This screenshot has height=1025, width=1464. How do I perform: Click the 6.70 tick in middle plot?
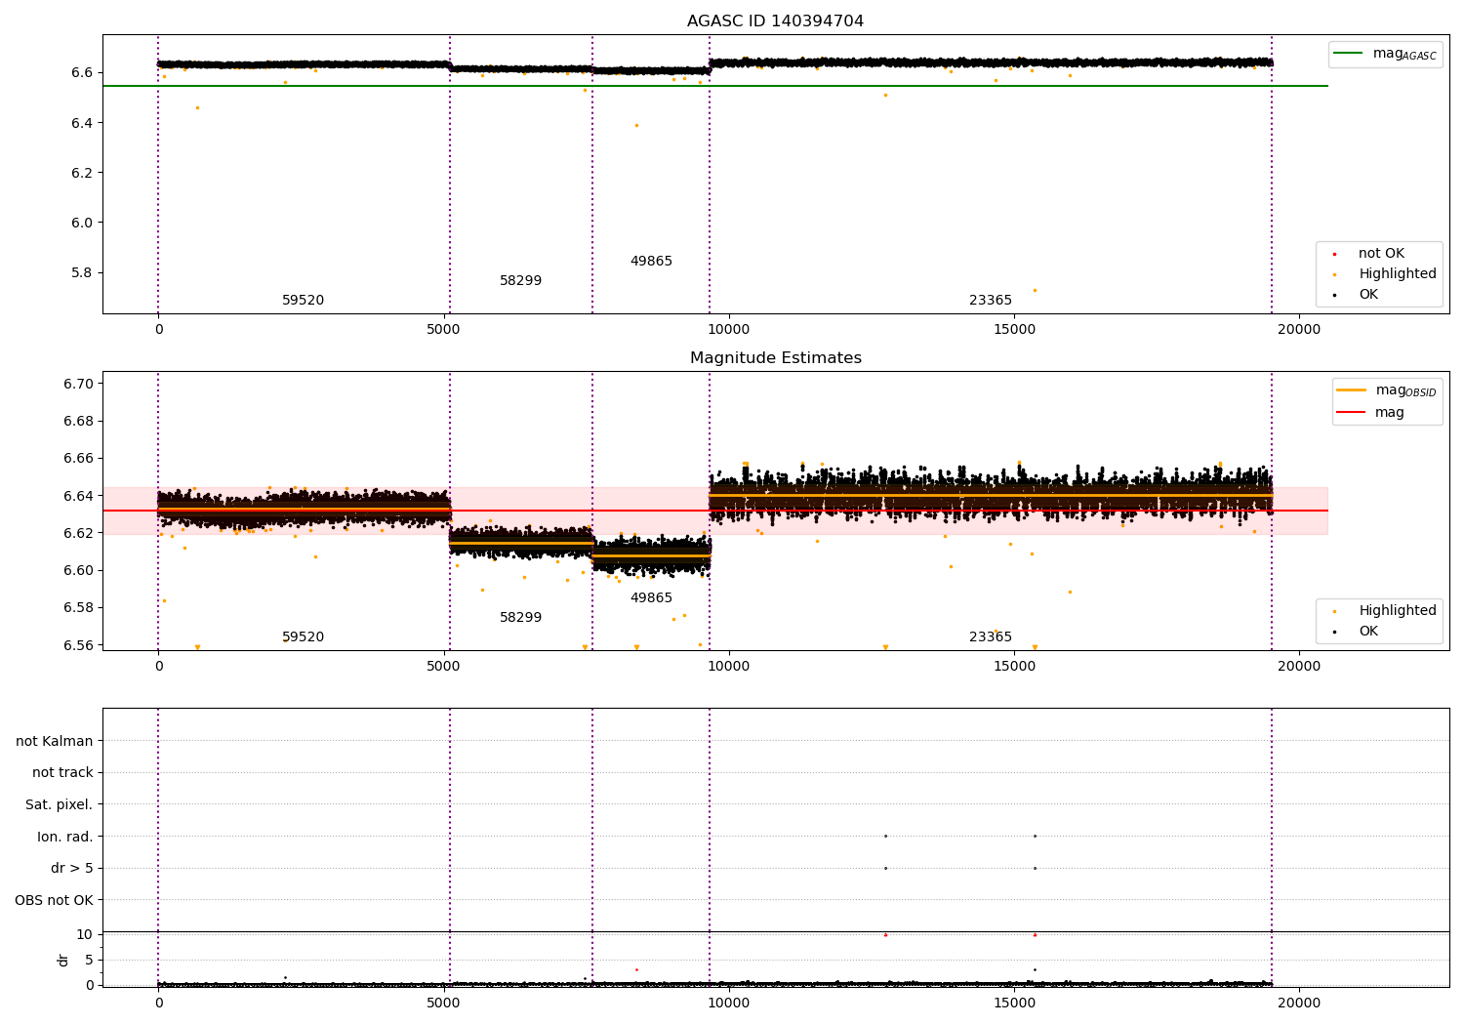point(78,384)
